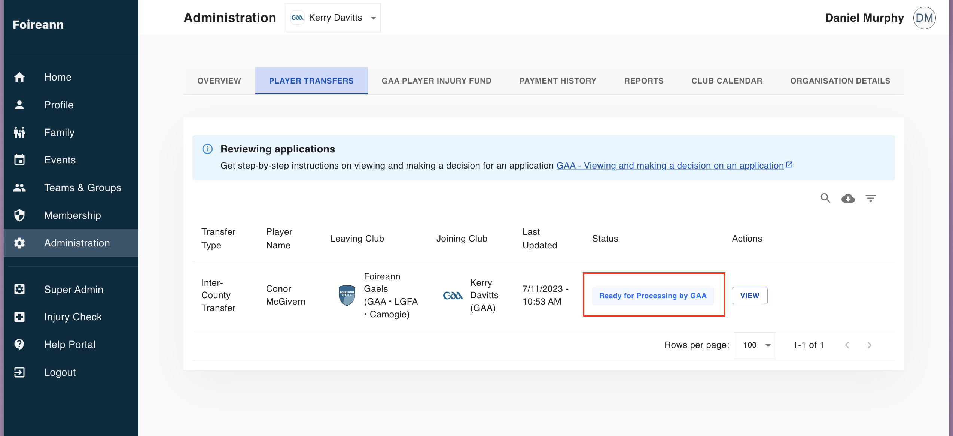953x436 pixels.
Task: Click the Last Updated column header
Action: pyautogui.click(x=539, y=239)
